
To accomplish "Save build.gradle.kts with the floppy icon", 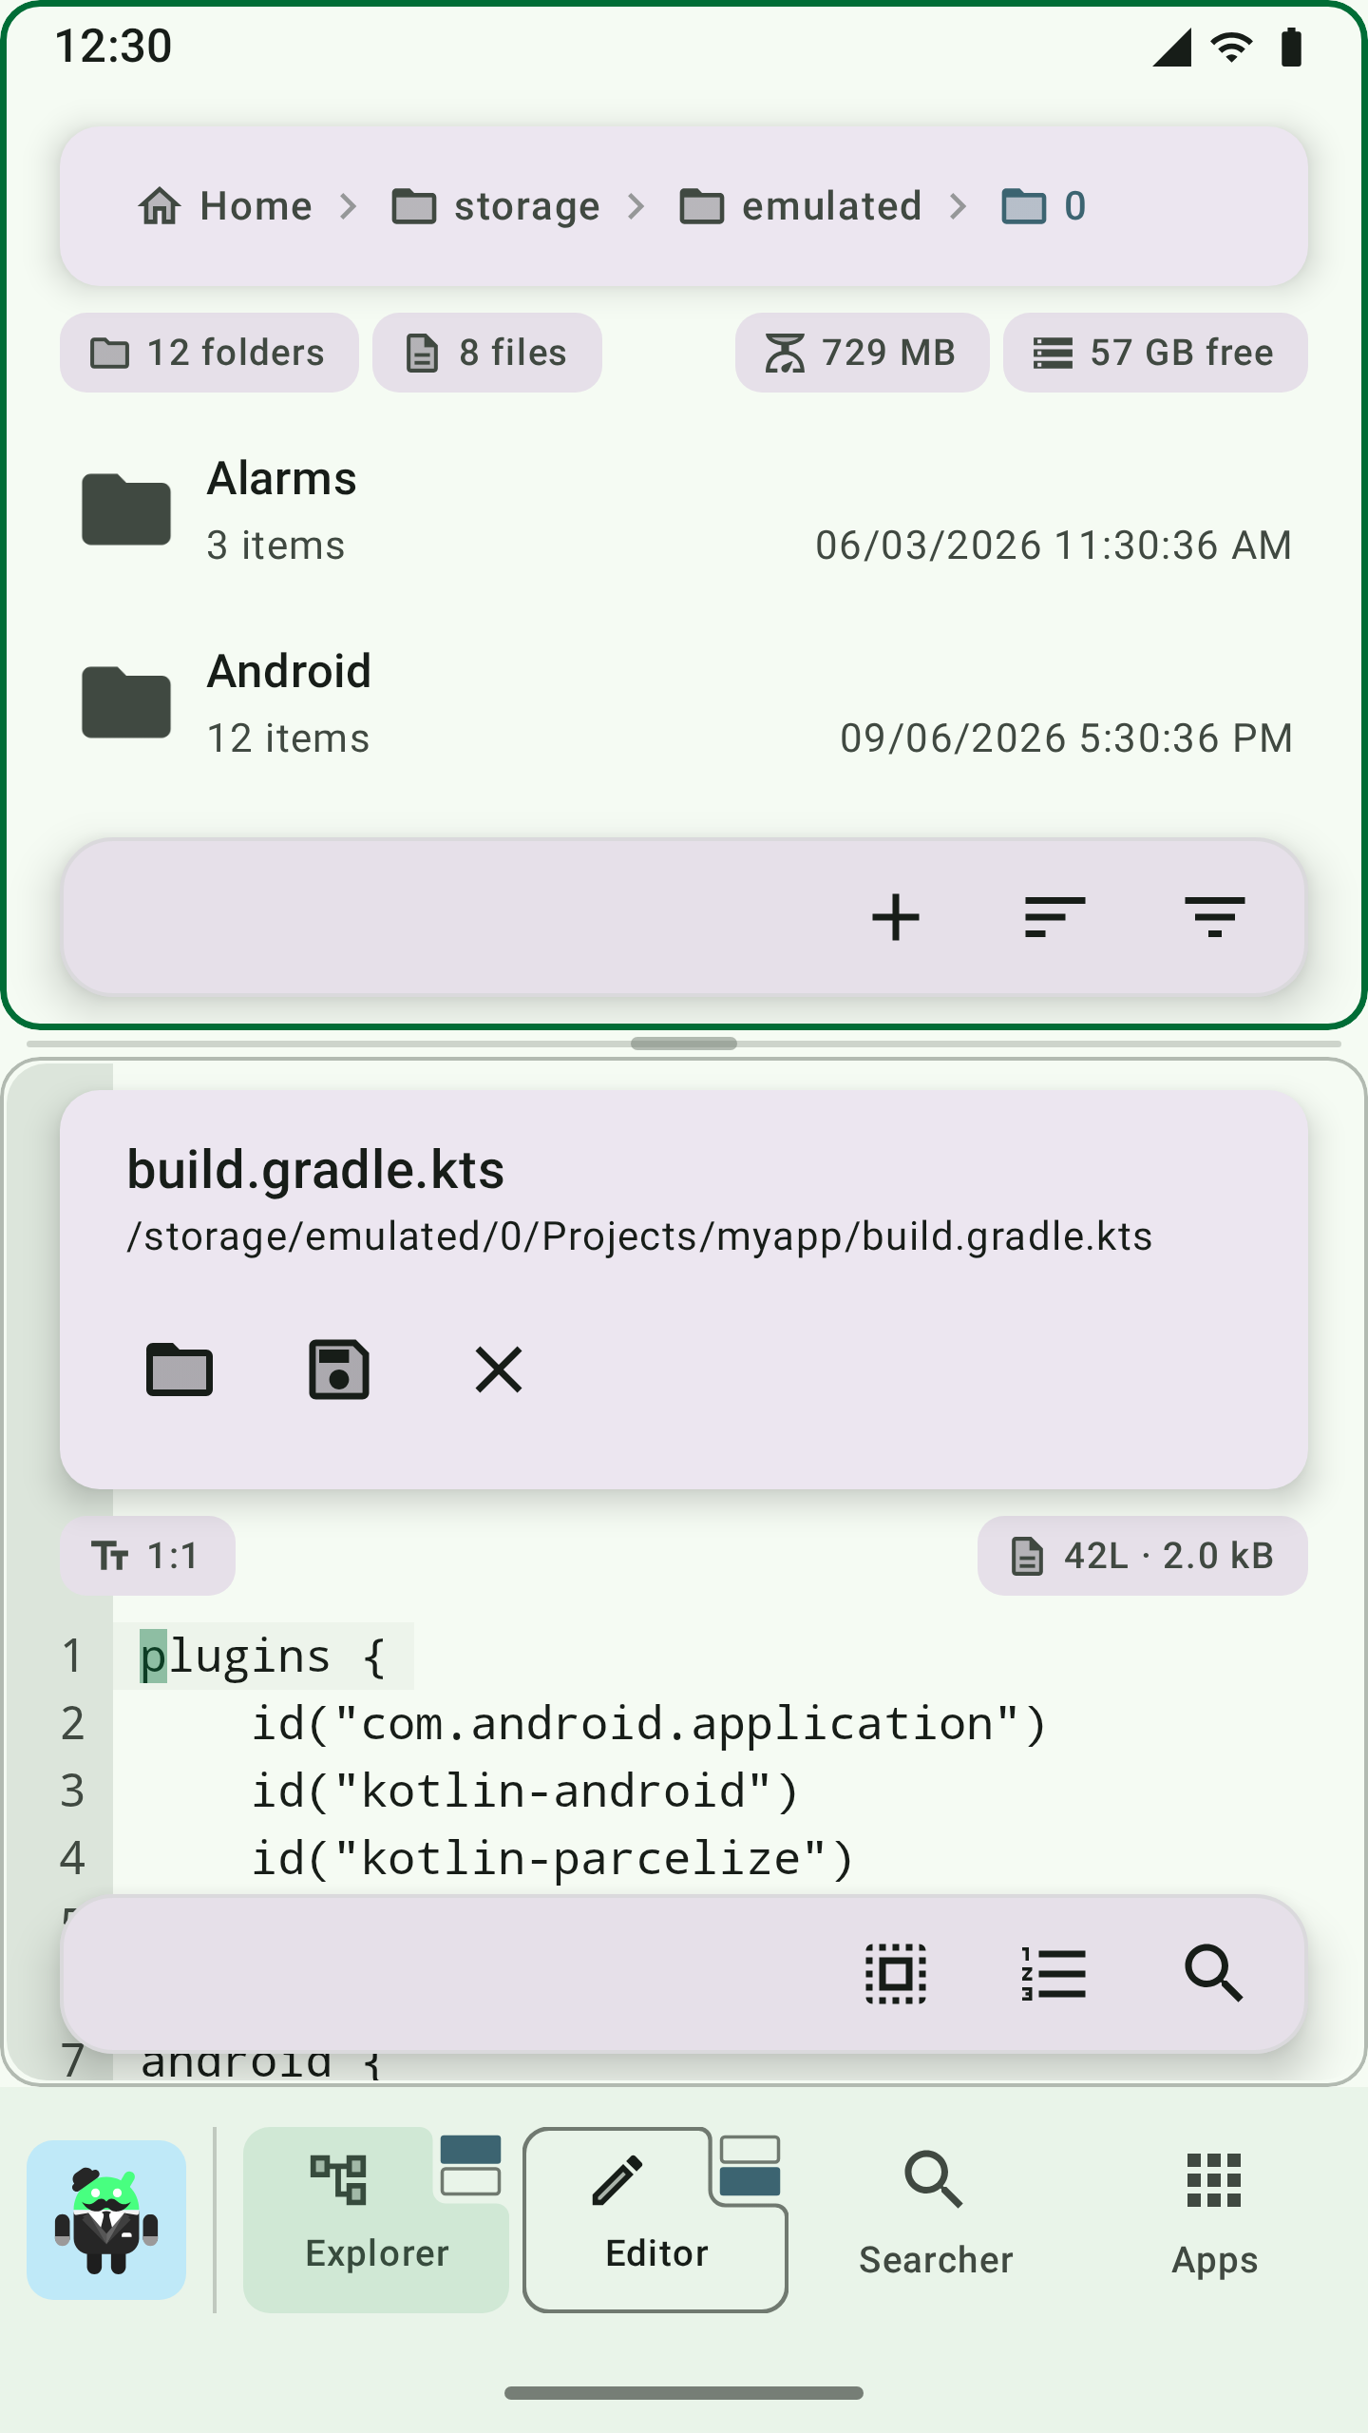I will click(x=339, y=1370).
